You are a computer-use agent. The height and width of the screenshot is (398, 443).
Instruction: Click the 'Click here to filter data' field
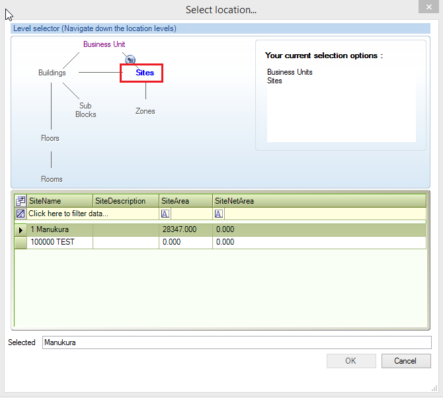[91, 214]
